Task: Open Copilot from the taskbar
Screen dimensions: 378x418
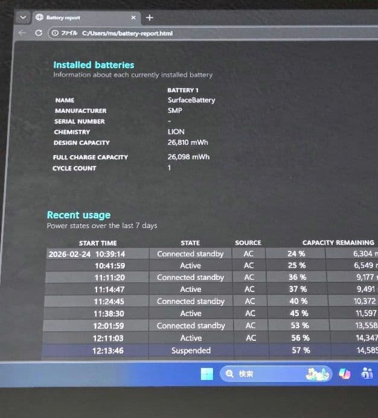Action: (345, 374)
